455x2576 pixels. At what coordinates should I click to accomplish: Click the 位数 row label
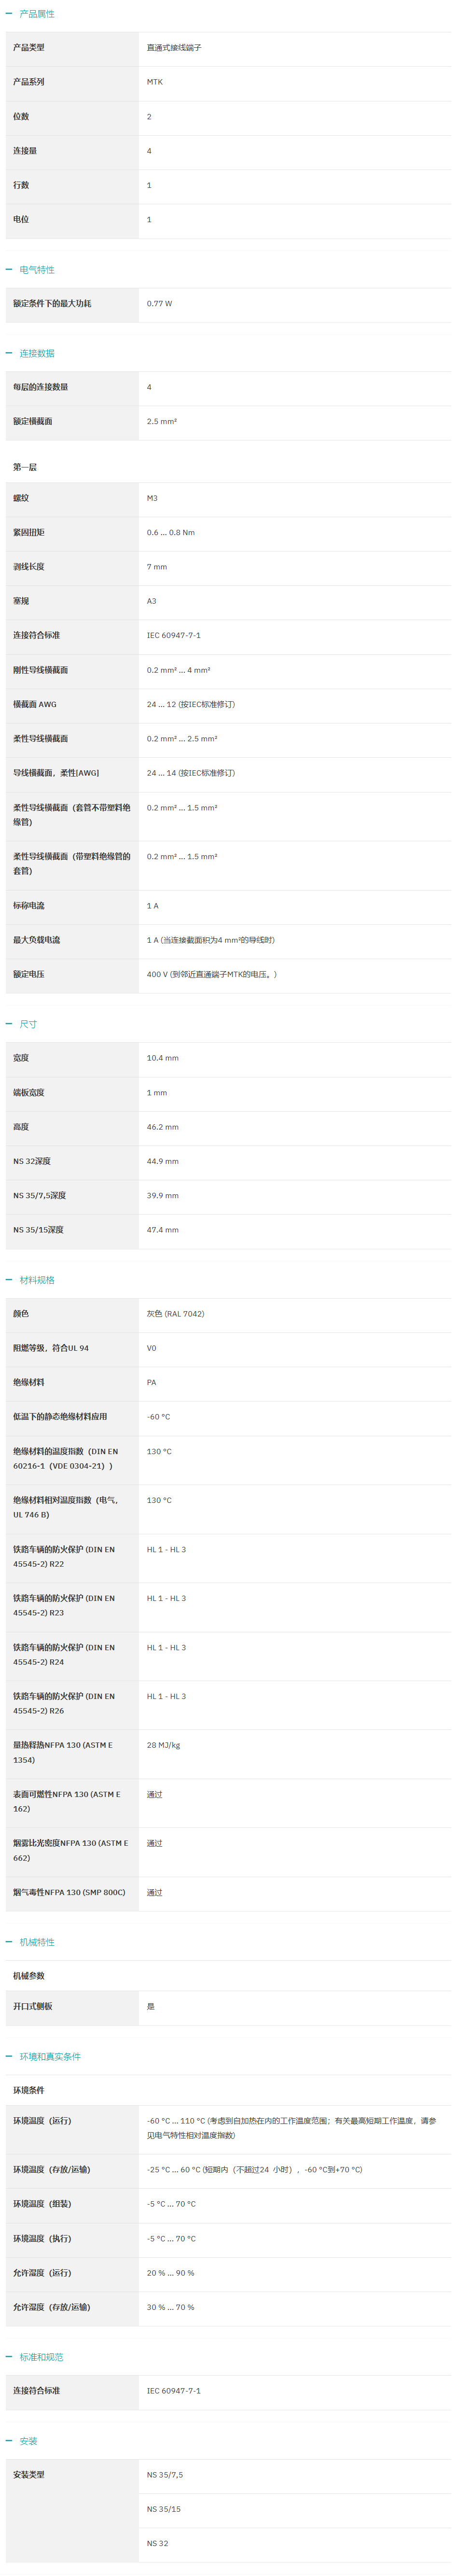click(x=21, y=116)
